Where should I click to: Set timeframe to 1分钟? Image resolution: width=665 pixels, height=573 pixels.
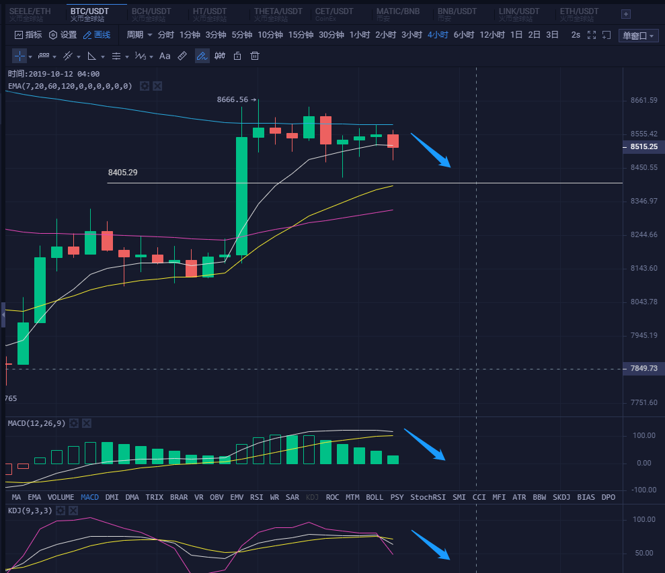point(190,35)
